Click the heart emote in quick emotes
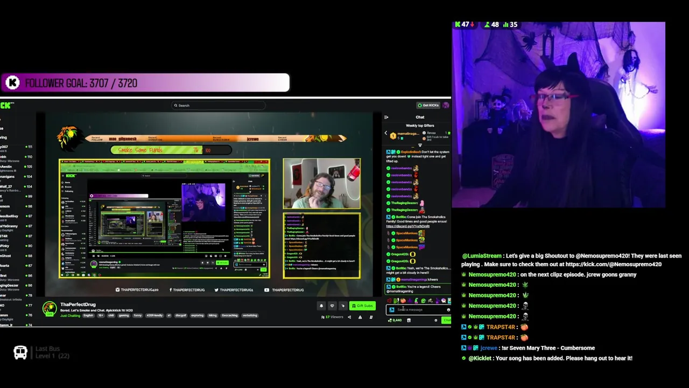 (x=389, y=301)
